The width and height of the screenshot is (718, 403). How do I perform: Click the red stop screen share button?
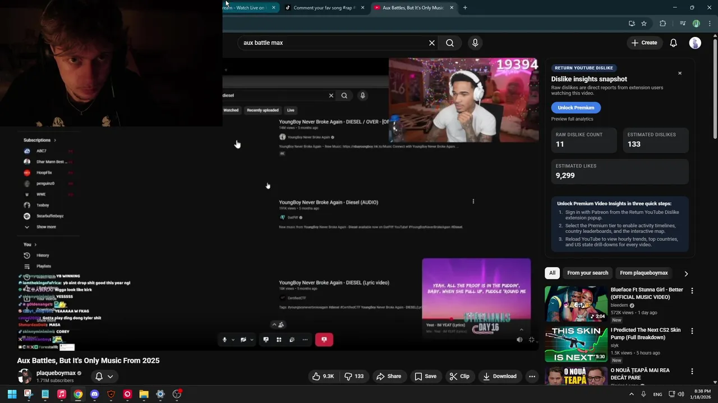tap(324, 339)
